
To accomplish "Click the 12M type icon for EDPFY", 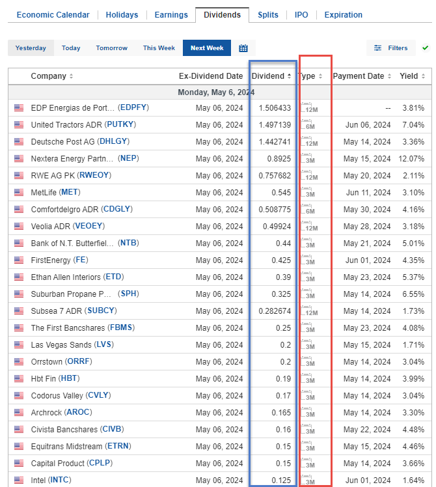I will tap(309, 107).
